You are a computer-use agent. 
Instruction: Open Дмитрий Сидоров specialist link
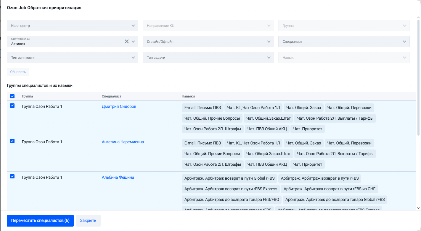point(119,106)
